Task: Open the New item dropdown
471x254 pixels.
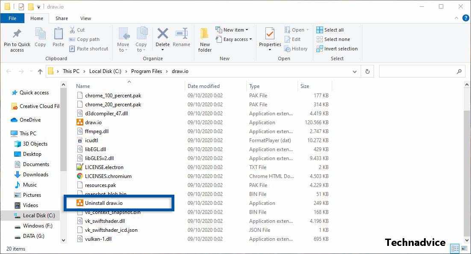Action: (232, 30)
